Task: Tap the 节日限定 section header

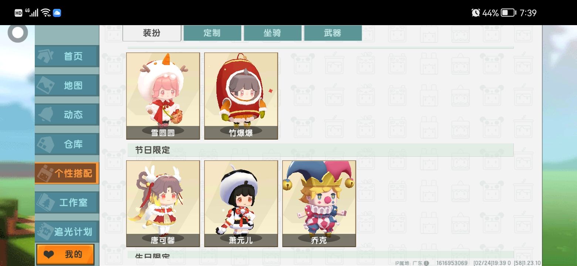Action: [320, 150]
